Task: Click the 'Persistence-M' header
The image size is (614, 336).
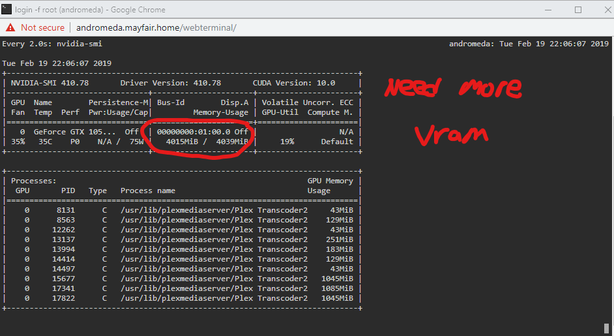Action: tap(118, 102)
